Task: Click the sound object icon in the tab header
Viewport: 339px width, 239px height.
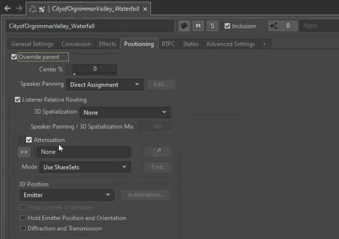Action: 42,9
